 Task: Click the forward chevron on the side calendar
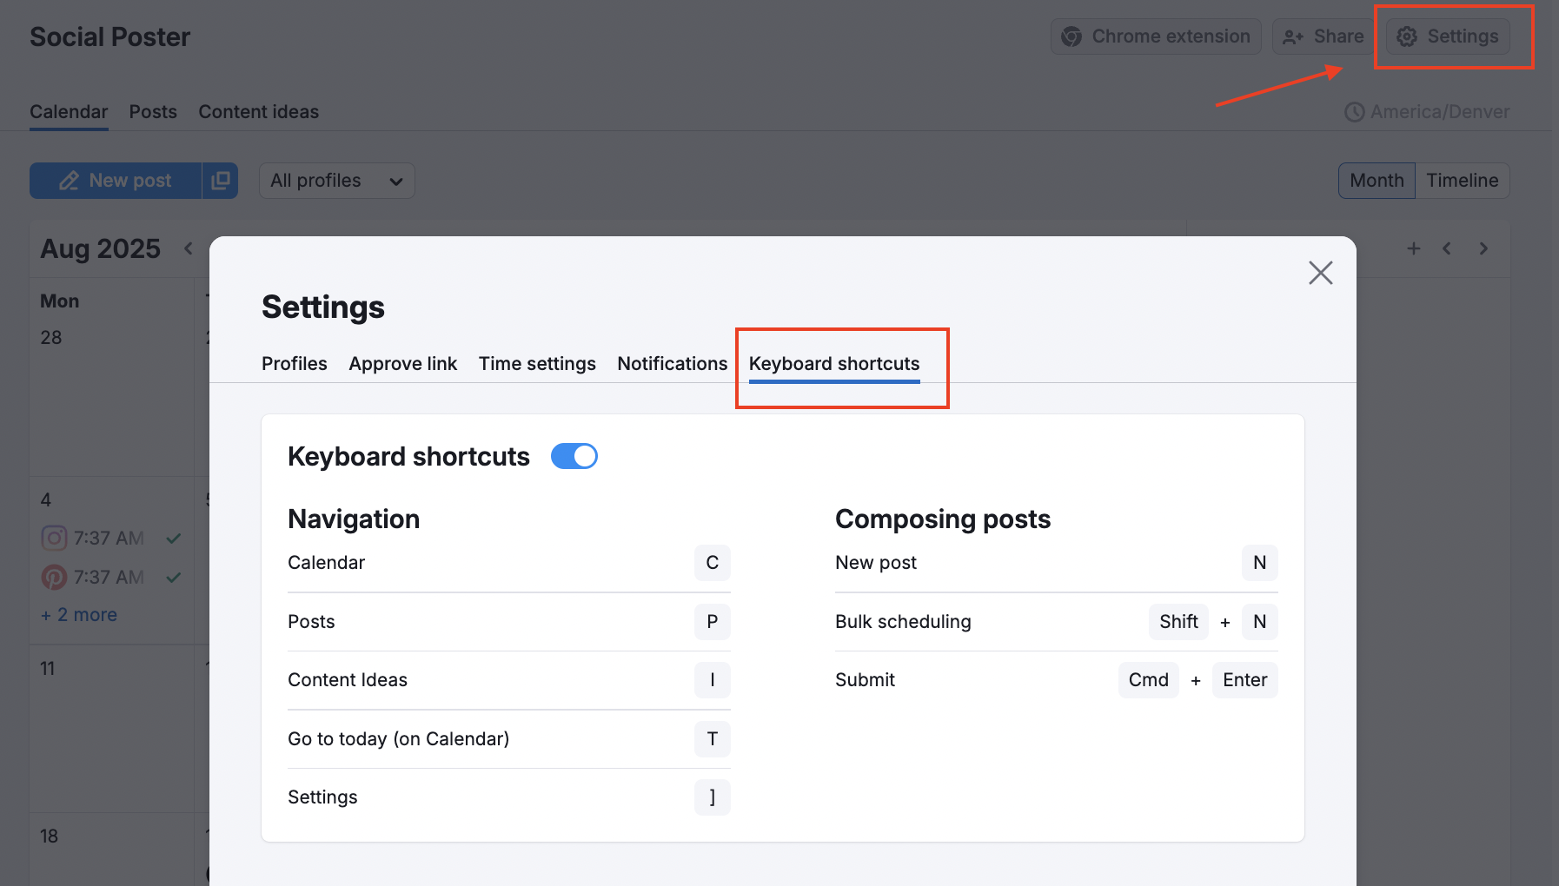pos(1483,248)
